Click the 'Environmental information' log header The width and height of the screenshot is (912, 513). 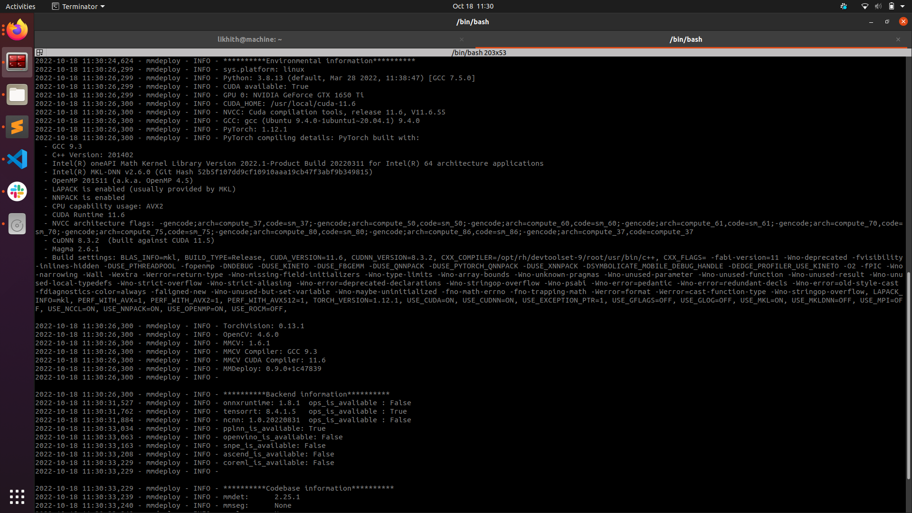[x=319, y=61]
